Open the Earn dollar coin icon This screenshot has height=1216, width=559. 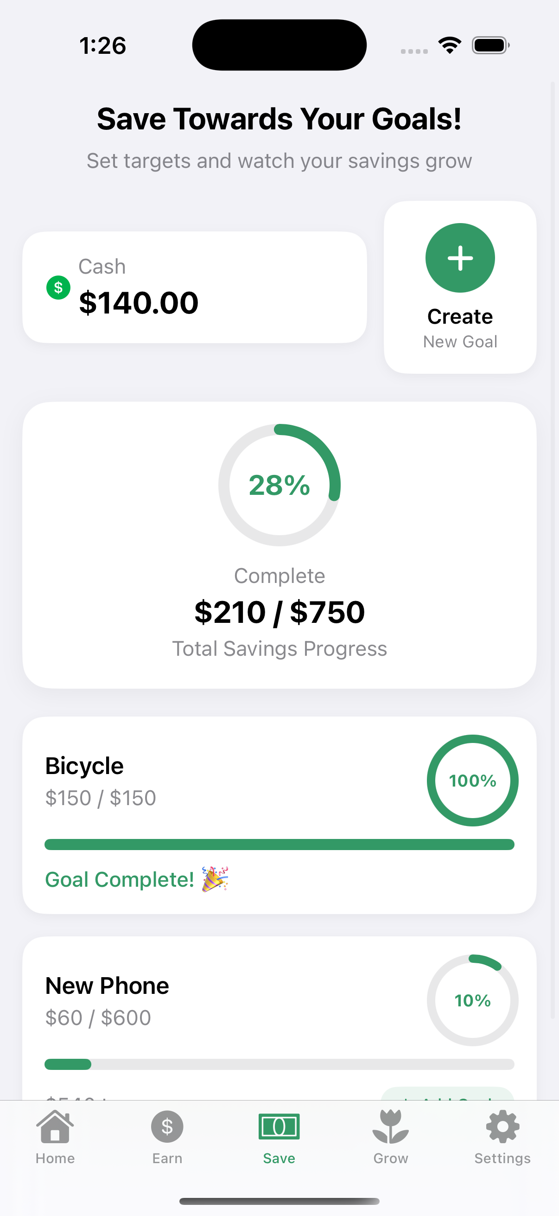coord(167,1126)
